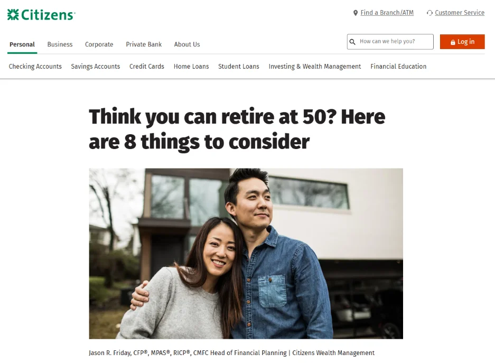Screen dimensions: 495x363
Task: Open Find a Branch/ATM link
Action: point(387,13)
